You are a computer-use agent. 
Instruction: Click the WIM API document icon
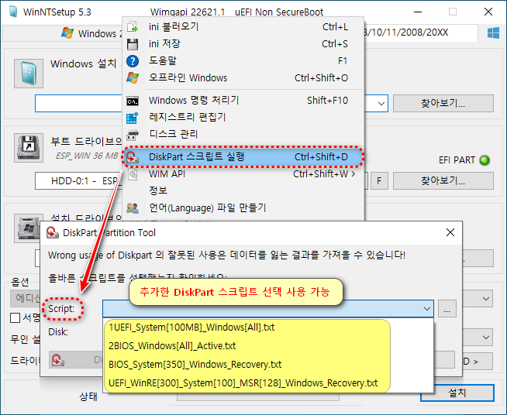pos(133,174)
